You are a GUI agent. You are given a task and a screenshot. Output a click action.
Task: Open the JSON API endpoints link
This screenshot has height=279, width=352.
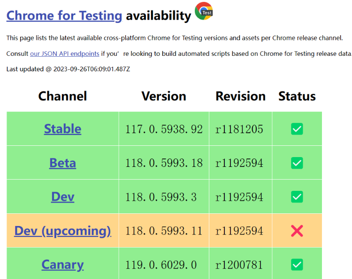coord(64,53)
